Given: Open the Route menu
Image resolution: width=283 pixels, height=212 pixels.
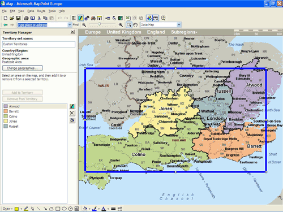Looking at the screenshot, I should pos(41,11).
